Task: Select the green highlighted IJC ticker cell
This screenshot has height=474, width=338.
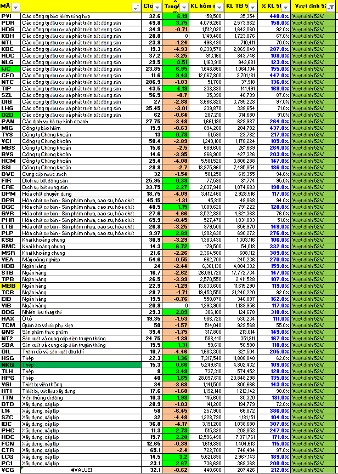Action: [x=10, y=69]
